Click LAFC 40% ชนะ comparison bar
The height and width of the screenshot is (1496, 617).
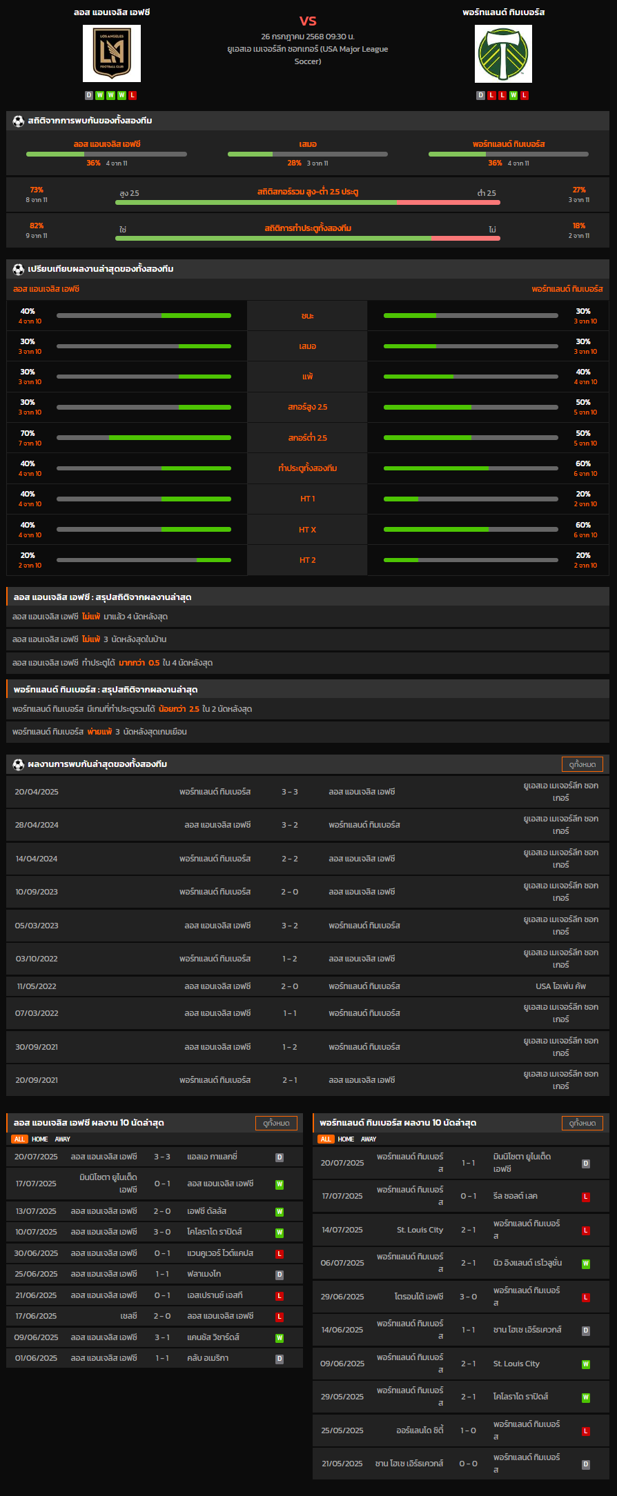[x=144, y=316]
